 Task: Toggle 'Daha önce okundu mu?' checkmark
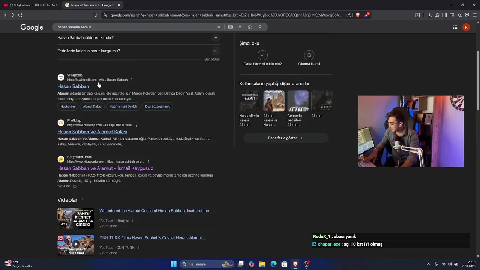point(262,55)
